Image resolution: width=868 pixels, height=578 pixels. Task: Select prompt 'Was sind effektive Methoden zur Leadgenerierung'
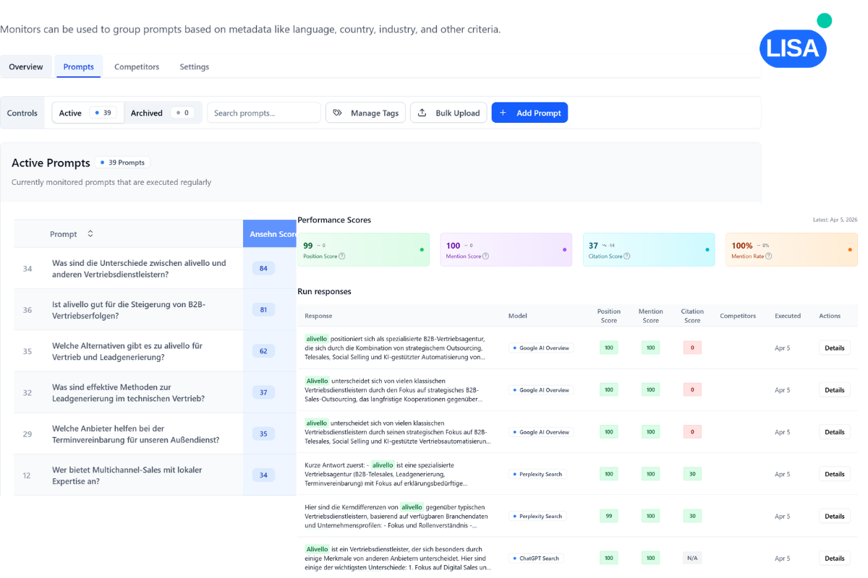coord(128,392)
